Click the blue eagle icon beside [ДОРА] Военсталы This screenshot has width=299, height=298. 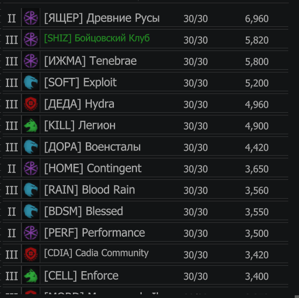pos(31,147)
